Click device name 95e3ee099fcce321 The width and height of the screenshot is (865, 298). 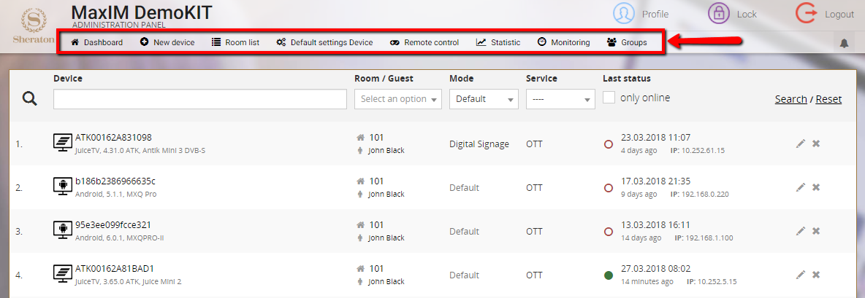113,225
